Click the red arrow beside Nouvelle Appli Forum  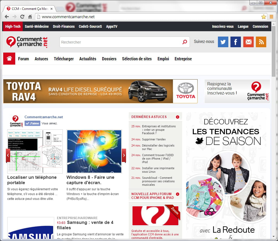(x=178, y=194)
